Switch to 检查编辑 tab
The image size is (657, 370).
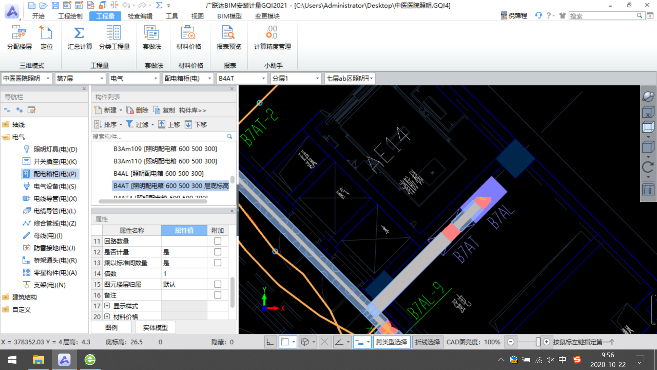point(140,16)
